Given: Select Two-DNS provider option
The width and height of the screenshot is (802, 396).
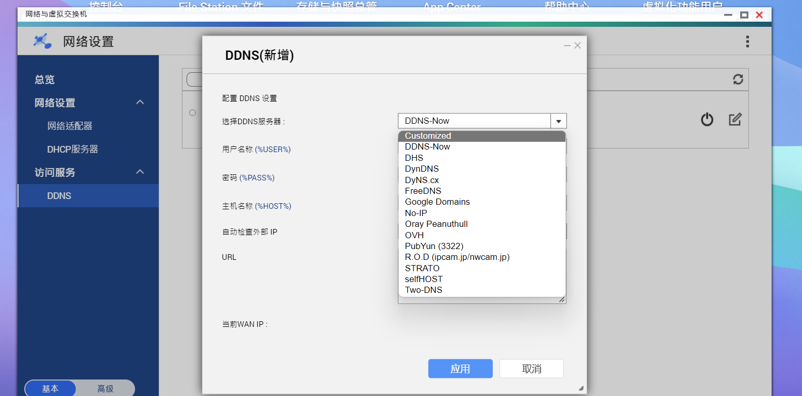Looking at the screenshot, I should pyautogui.click(x=482, y=290).
